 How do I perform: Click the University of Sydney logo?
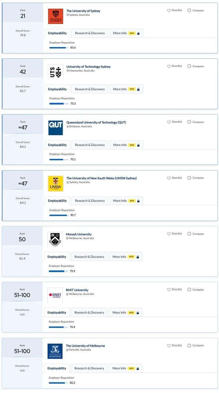tap(55, 16)
